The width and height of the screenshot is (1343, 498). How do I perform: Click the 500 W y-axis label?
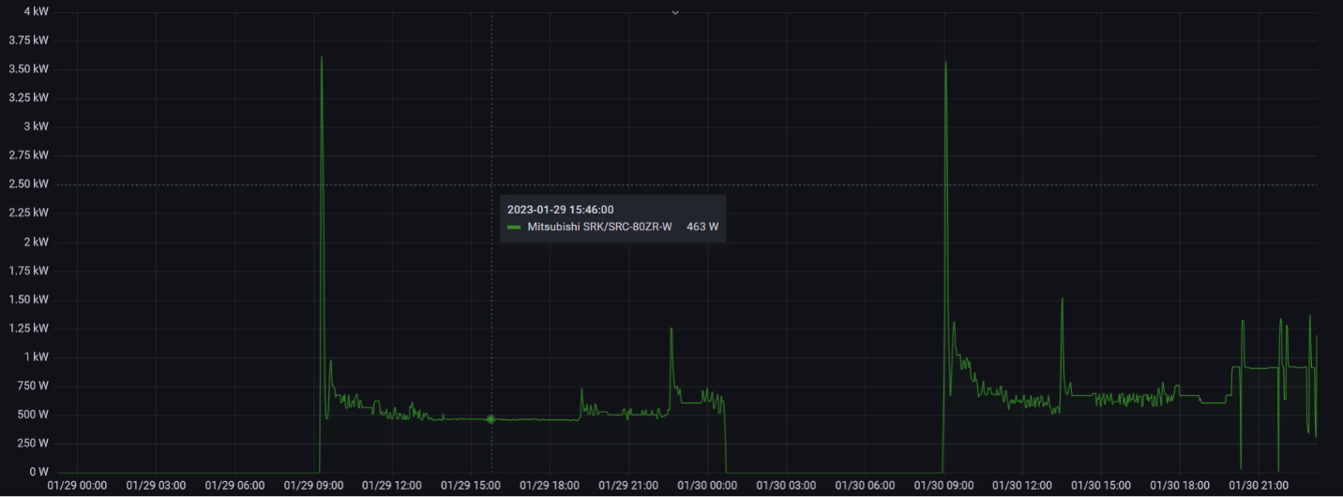point(31,415)
